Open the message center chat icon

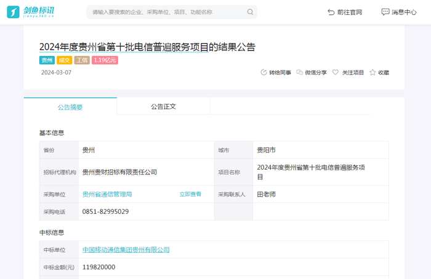point(385,12)
